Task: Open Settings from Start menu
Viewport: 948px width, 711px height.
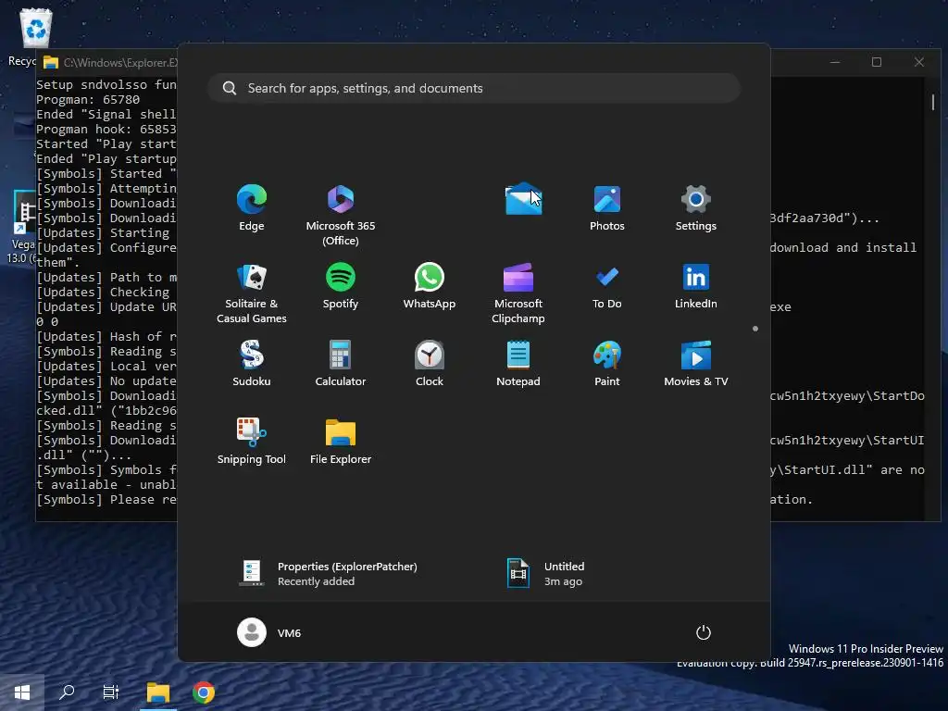Action: pos(696,208)
